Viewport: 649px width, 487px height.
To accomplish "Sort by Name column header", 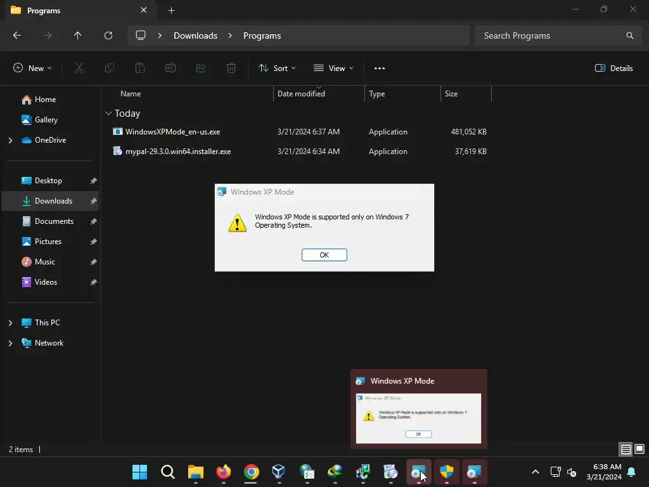I will [x=131, y=94].
